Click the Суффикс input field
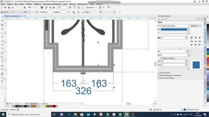The width and height of the screenshot is (209, 117). click(x=63, y=12)
